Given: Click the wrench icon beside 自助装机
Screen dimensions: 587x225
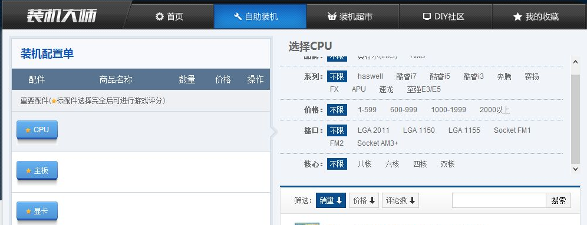Looking at the screenshot, I should [238, 16].
